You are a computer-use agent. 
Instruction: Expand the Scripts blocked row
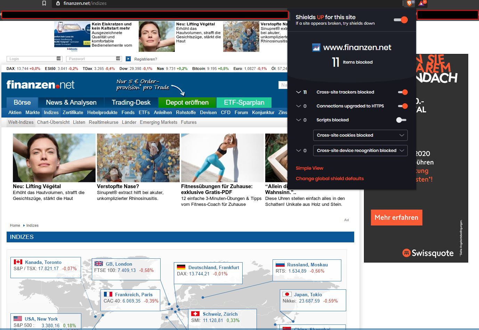point(298,120)
